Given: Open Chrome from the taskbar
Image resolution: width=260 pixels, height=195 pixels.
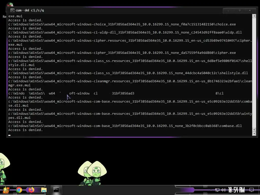Looking at the screenshot, I should 19,190.
